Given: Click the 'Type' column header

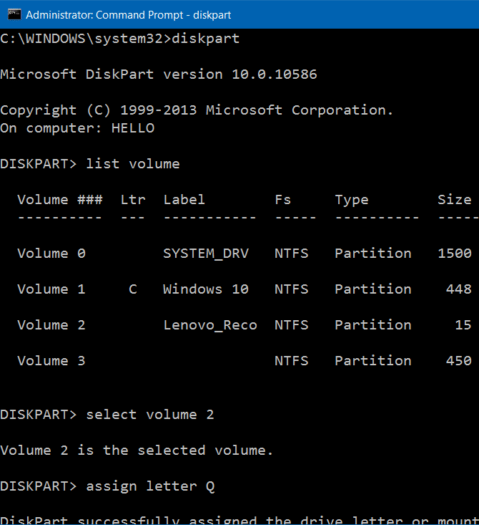Looking at the screenshot, I should click(x=352, y=201).
